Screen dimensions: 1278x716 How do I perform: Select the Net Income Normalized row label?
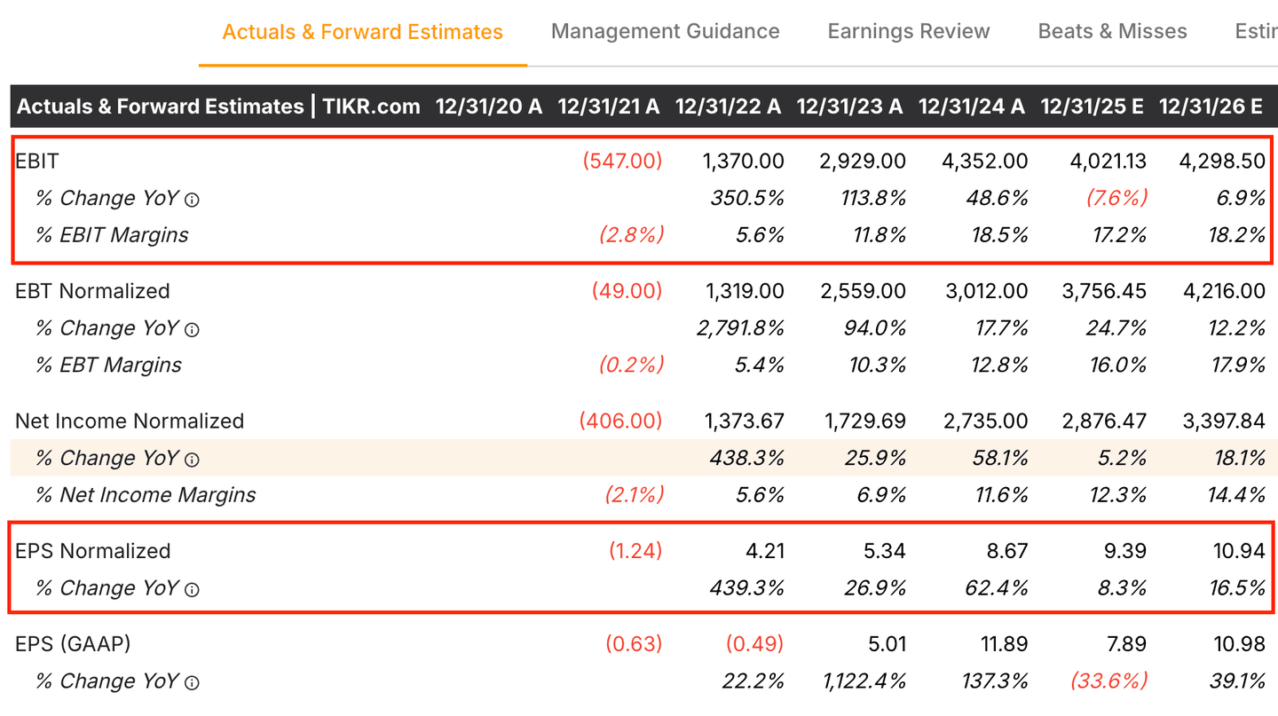tap(130, 421)
